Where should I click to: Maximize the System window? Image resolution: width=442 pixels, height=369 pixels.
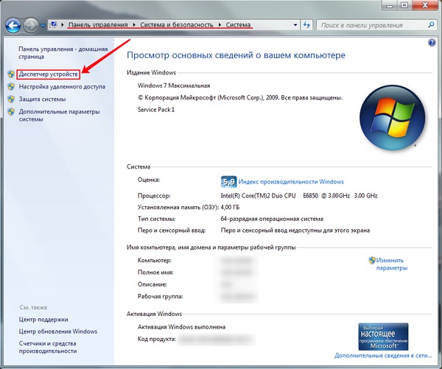pos(404,5)
